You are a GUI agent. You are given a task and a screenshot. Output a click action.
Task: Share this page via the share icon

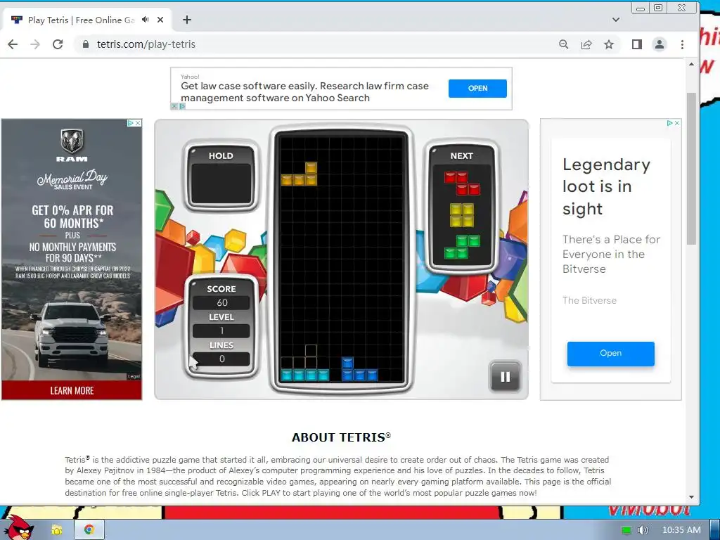coord(586,44)
